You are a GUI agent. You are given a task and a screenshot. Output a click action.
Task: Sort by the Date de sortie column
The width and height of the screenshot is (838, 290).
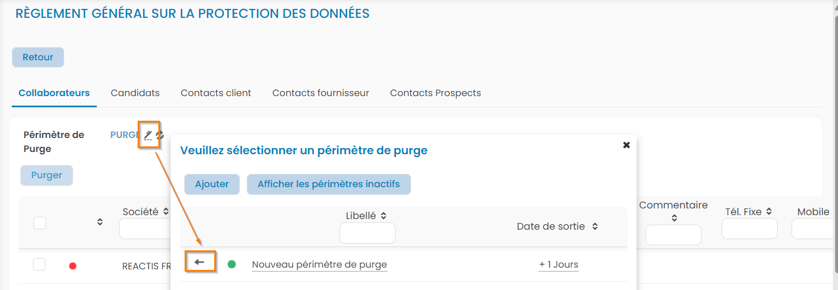pyautogui.click(x=595, y=226)
